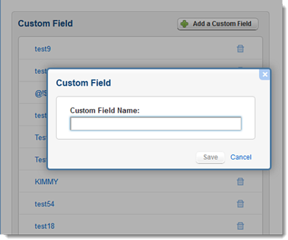Select the truncated test entry directly below test9
The height and width of the screenshot is (240, 288).
coord(41,71)
